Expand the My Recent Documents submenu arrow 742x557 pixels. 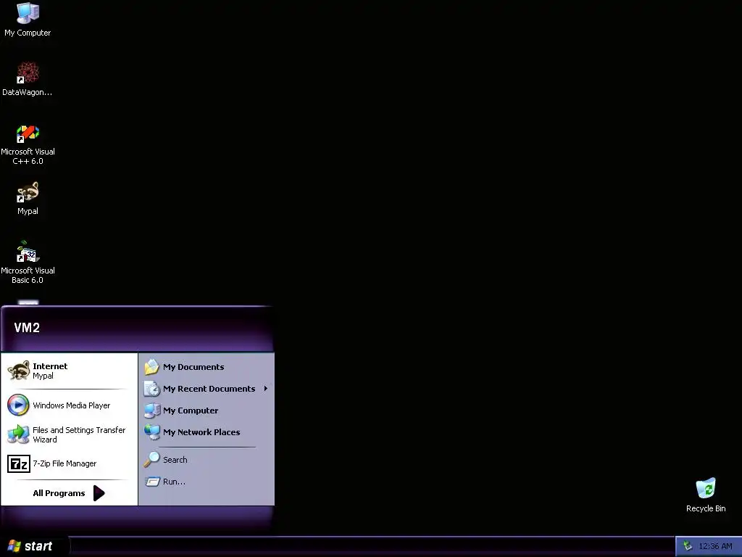pyautogui.click(x=265, y=389)
